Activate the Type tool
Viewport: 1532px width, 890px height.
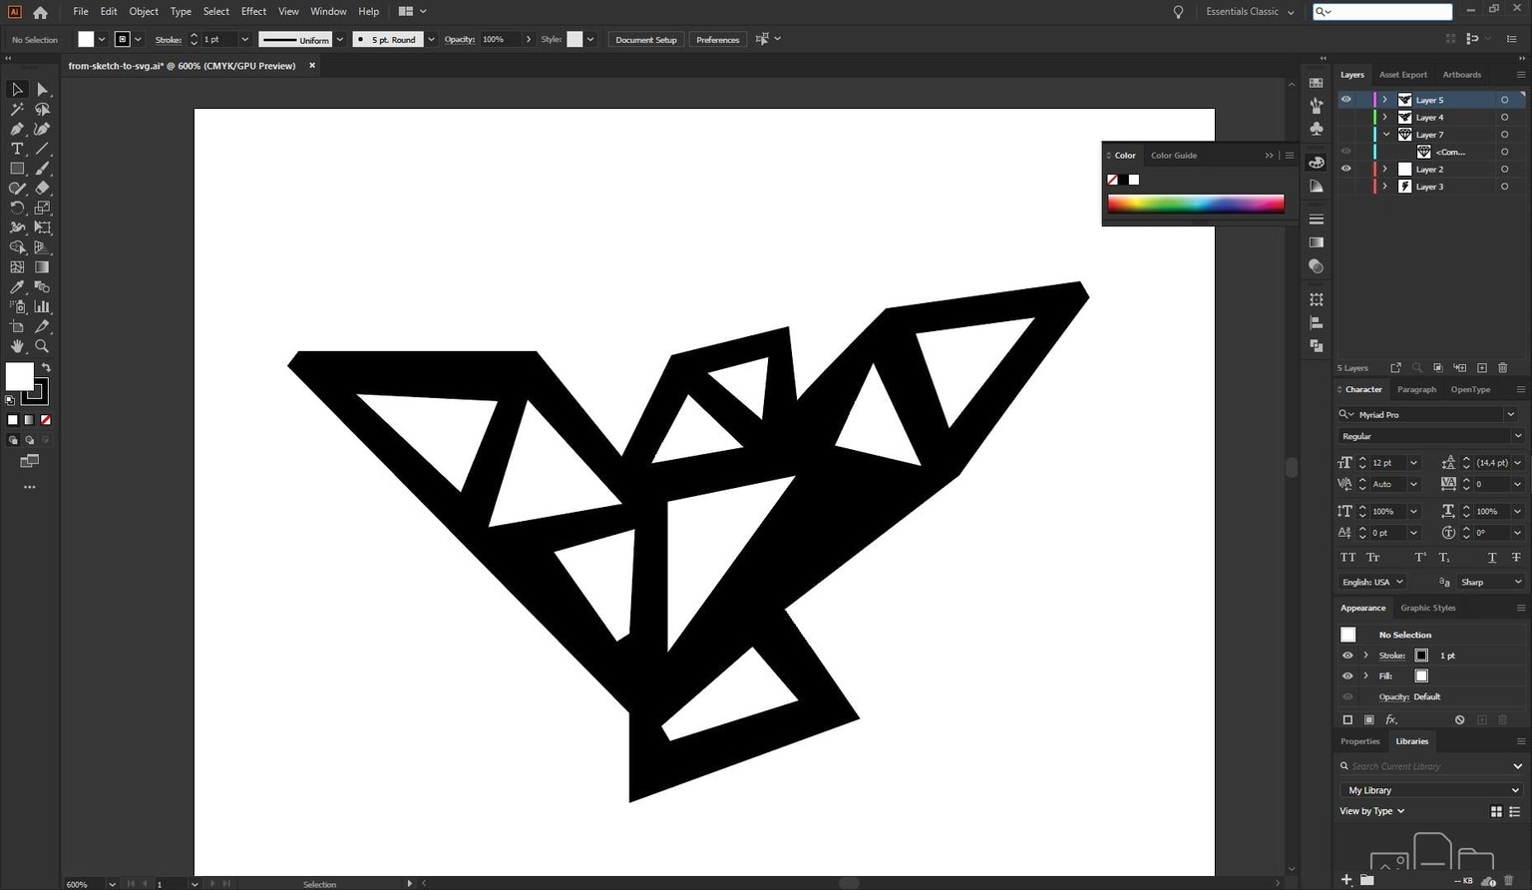coord(17,149)
